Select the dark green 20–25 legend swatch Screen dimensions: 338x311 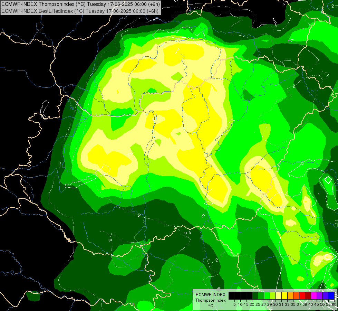click(255, 295)
